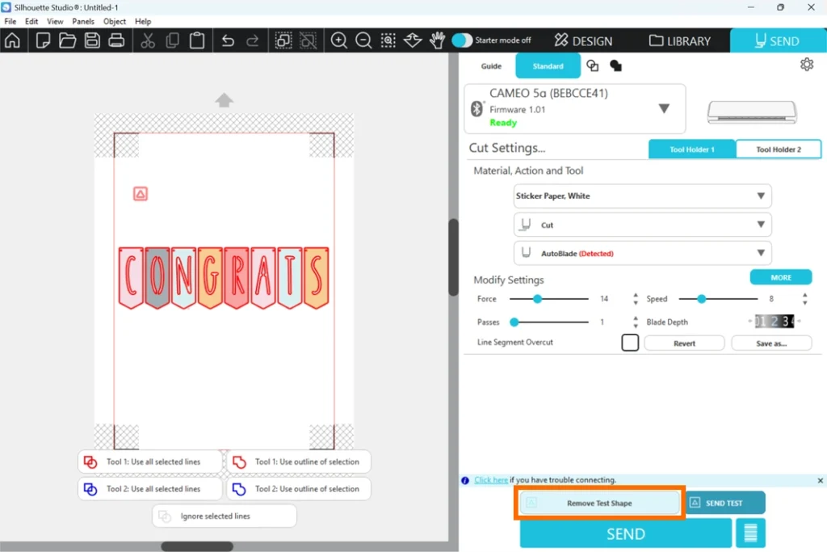This screenshot has height=552, width=827.
Task: Click the Save disk icon
Action: tap(92, 40)
